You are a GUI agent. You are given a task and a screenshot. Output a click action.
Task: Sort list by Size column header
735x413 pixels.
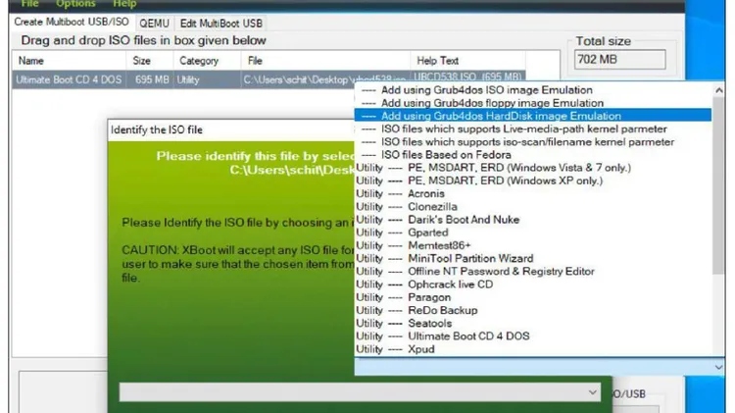150,61
